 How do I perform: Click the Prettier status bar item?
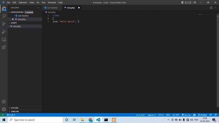pos(203,115)
